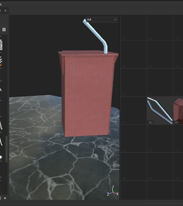
Task: Select the grey armor-like asset in sidebar
Action: (1, 44)
